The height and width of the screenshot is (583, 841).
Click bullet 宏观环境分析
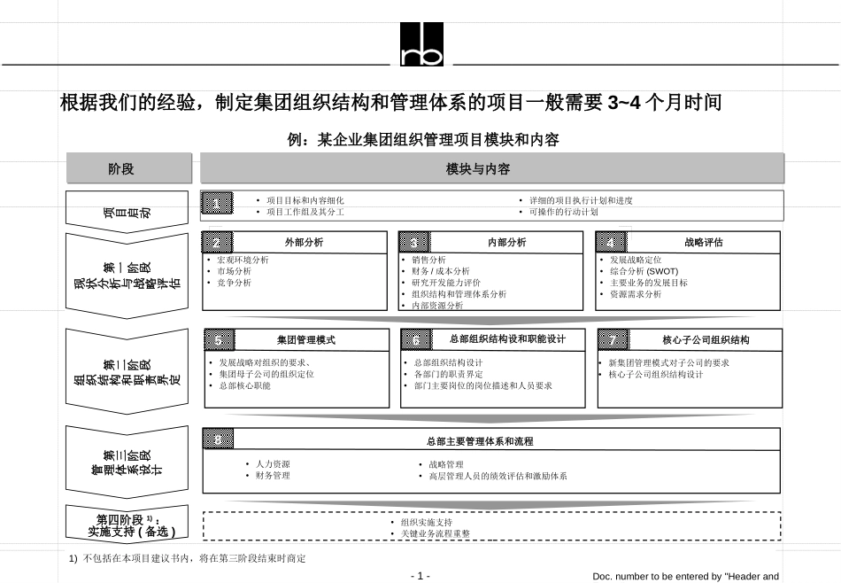point(243,260)
